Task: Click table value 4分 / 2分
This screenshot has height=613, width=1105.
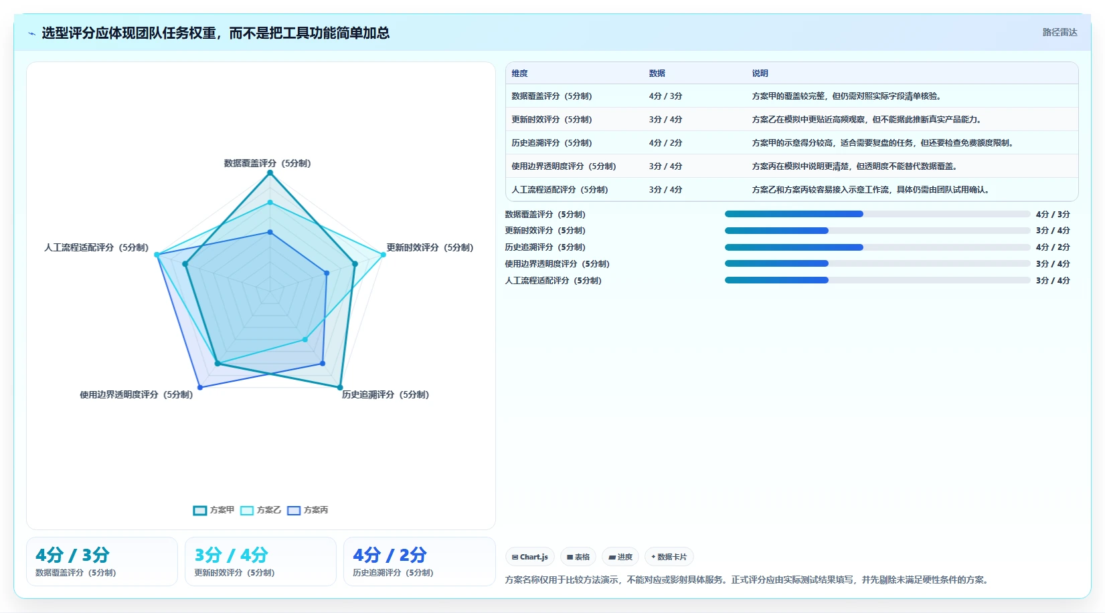Action: point(665,143)
